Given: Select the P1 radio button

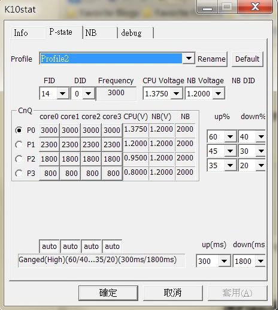Looking at the screenshot, I should [x=19, y=145].
